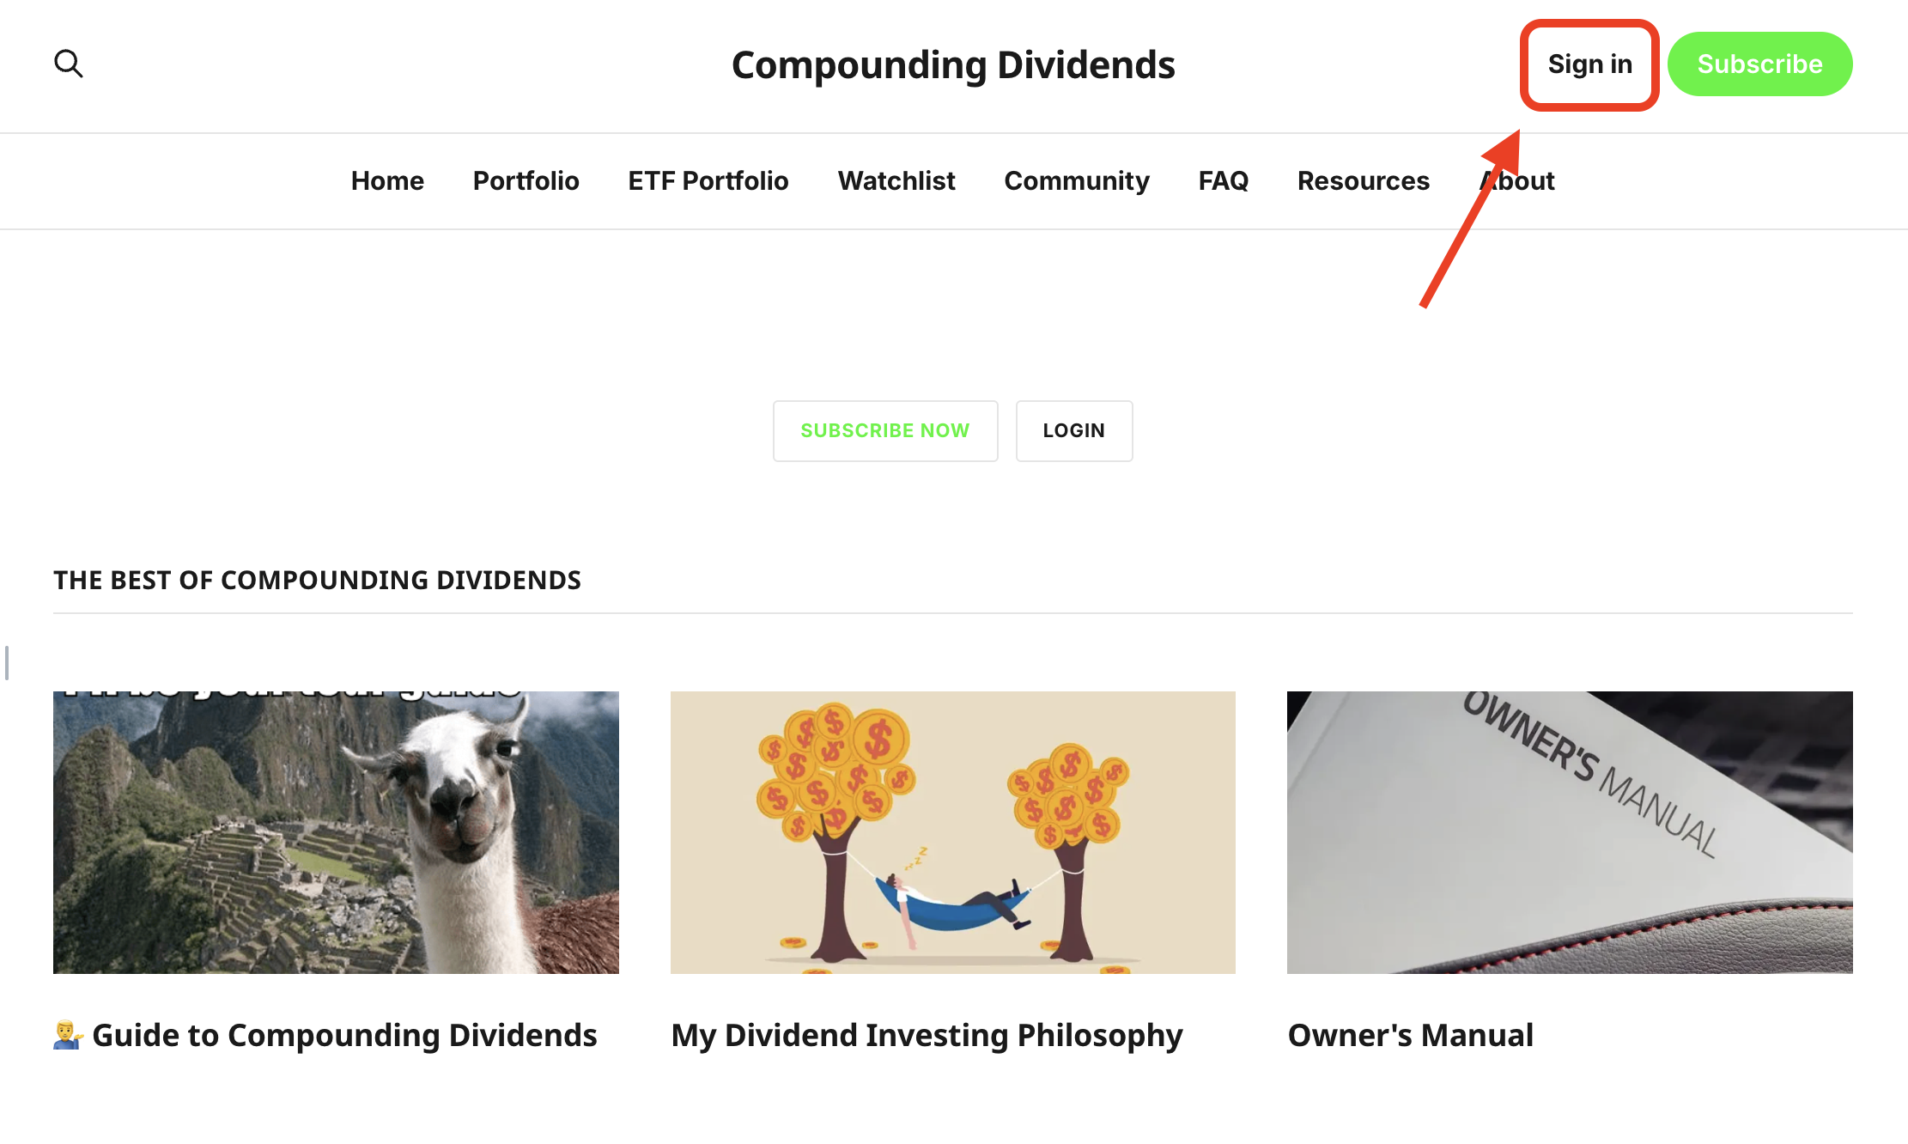Navigate to ETF Portfolio
Viewport: 1908px width, 1144px height.
[x=708, y=180]
